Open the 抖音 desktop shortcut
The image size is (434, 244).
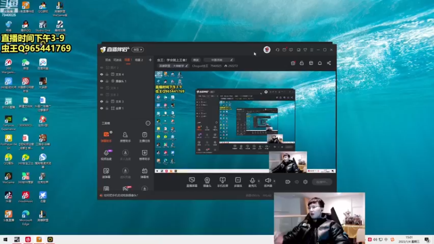pos(8,197)
